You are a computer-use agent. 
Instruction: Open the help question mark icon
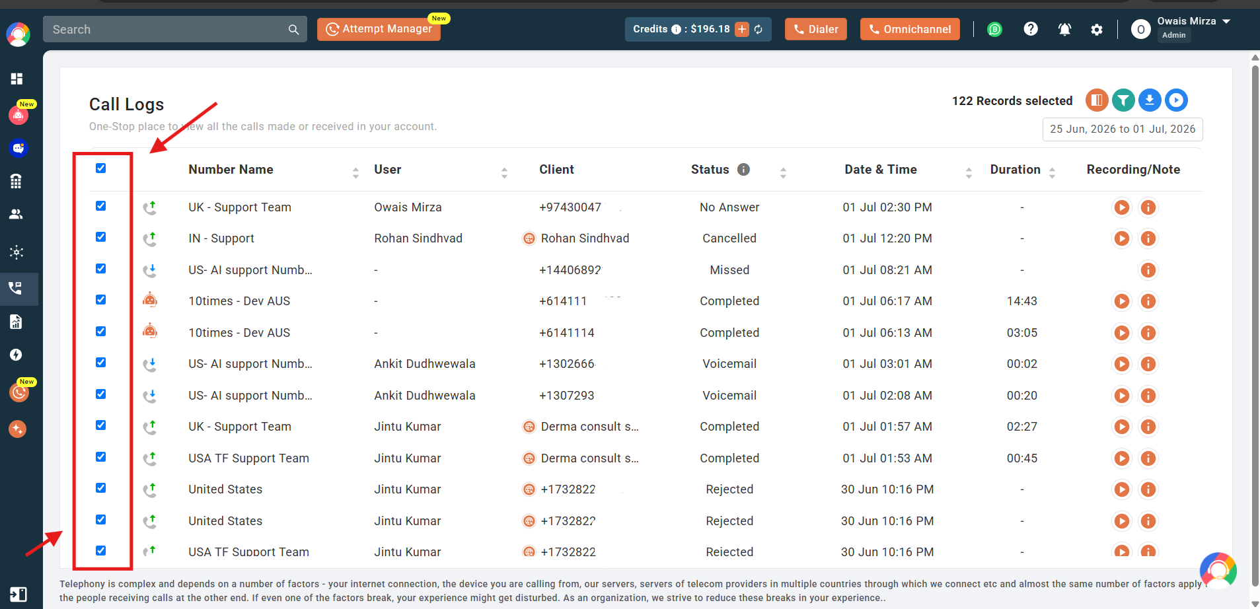point(1031,29)
